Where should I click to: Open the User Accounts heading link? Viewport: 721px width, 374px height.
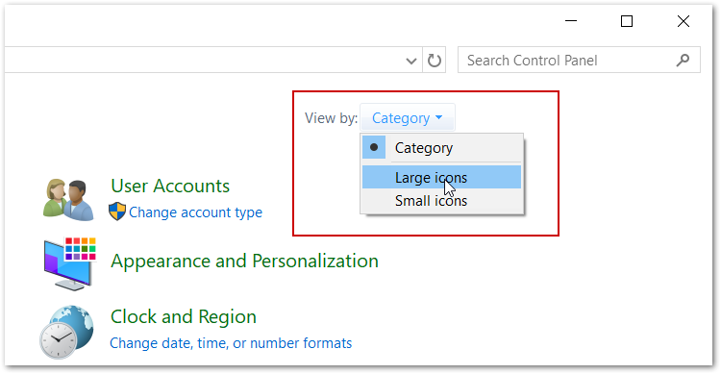(x=170, y=186)
